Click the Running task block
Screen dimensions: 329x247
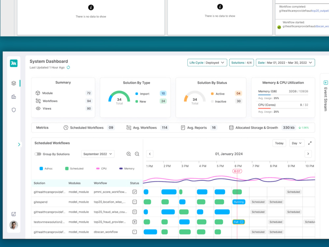[x=239, y=202]
